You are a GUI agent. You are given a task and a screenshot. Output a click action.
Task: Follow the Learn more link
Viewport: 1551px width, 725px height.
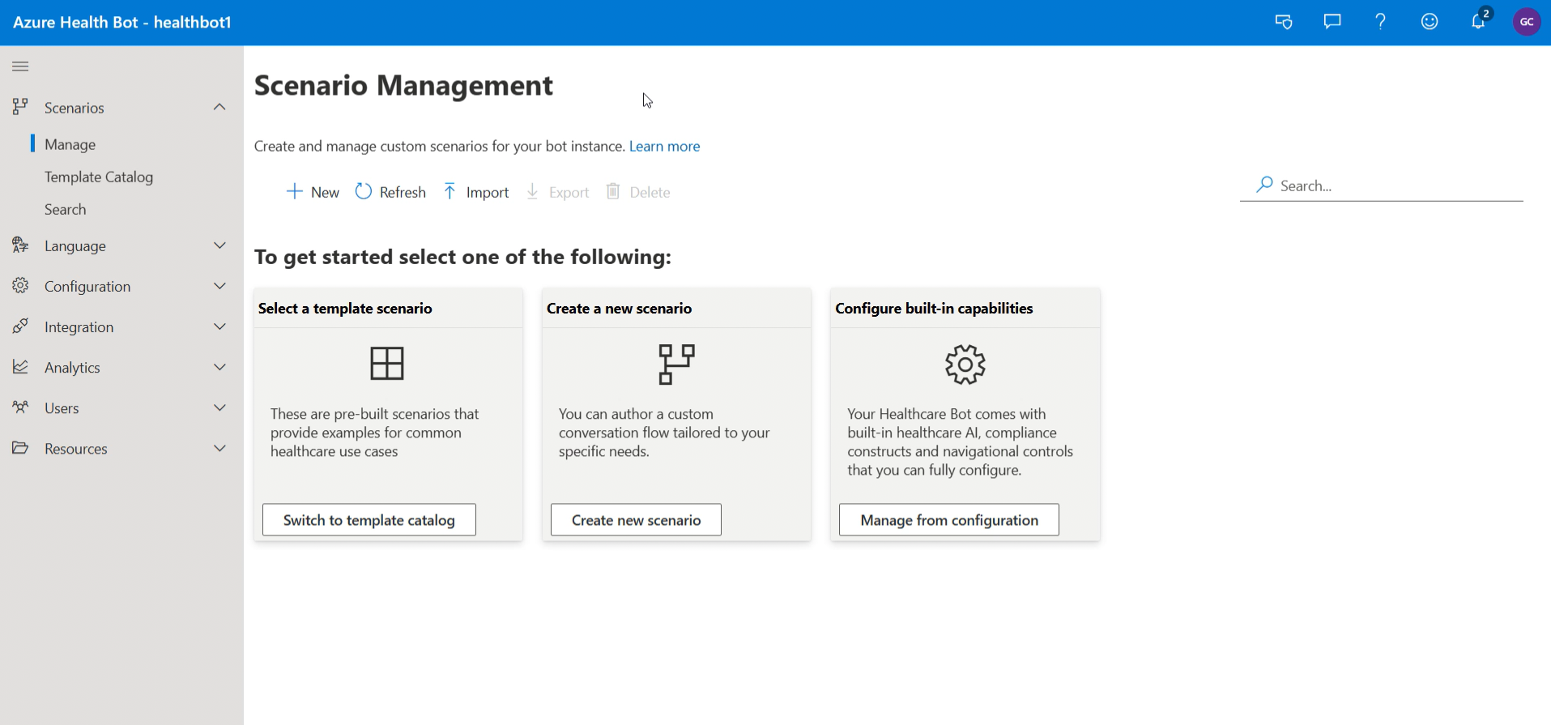[664, 146]
